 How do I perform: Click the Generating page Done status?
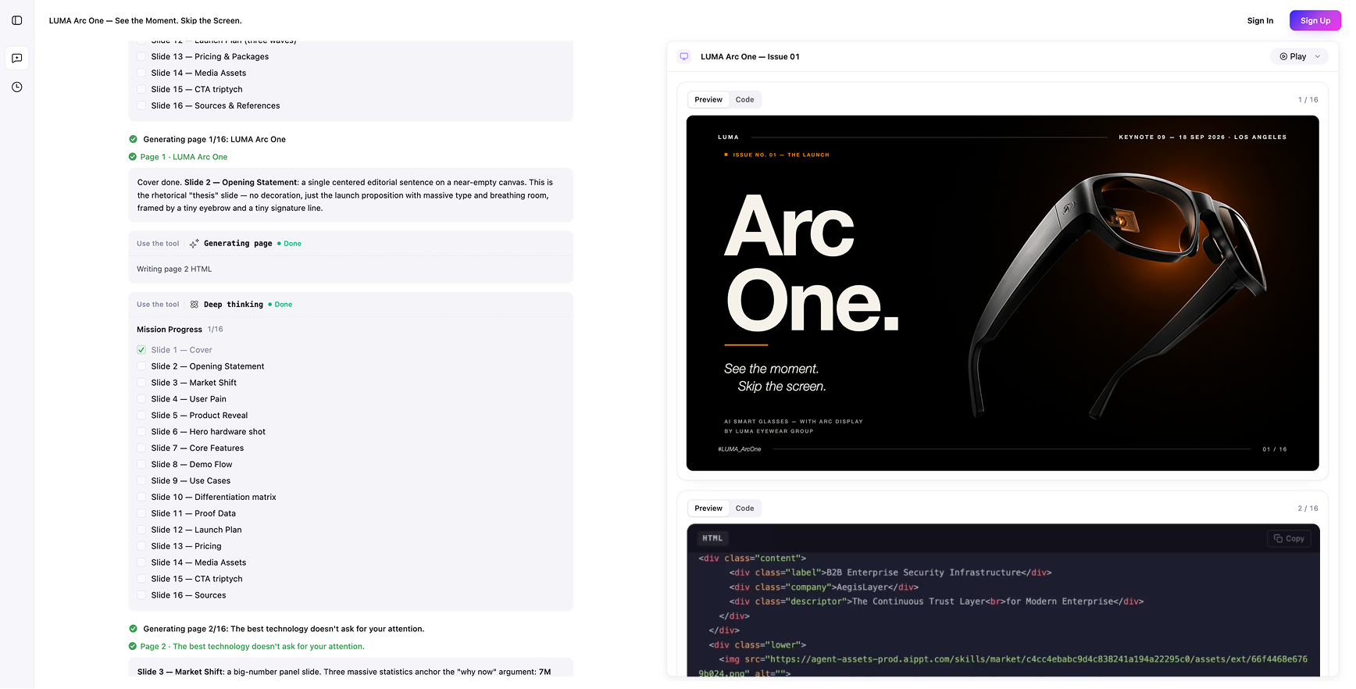[289, 244]
